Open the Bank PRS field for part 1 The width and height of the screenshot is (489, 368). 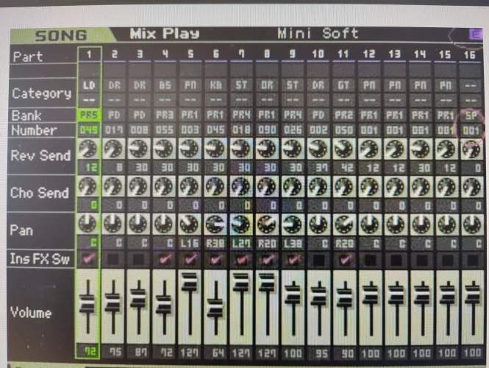click(x=88, y=116)
